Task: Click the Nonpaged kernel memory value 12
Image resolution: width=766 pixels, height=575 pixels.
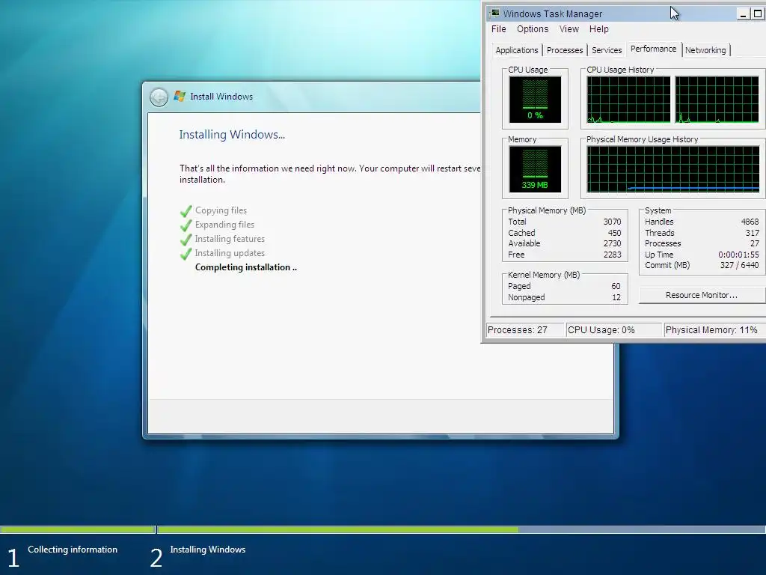Action: 616,297
